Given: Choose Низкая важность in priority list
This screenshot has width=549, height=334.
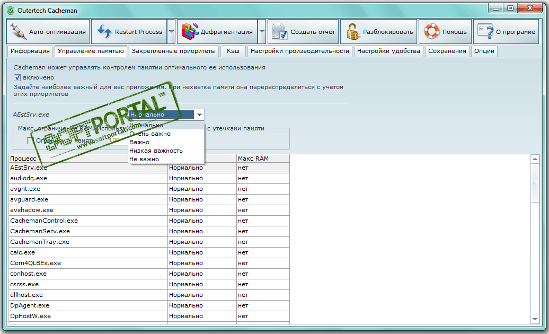Looking at the screenshot, I should [166, 151].
